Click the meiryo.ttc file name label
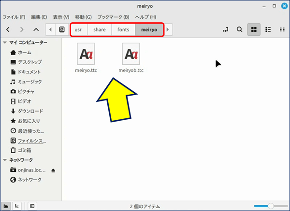290x211 pixels. click(x=86, y=70)
